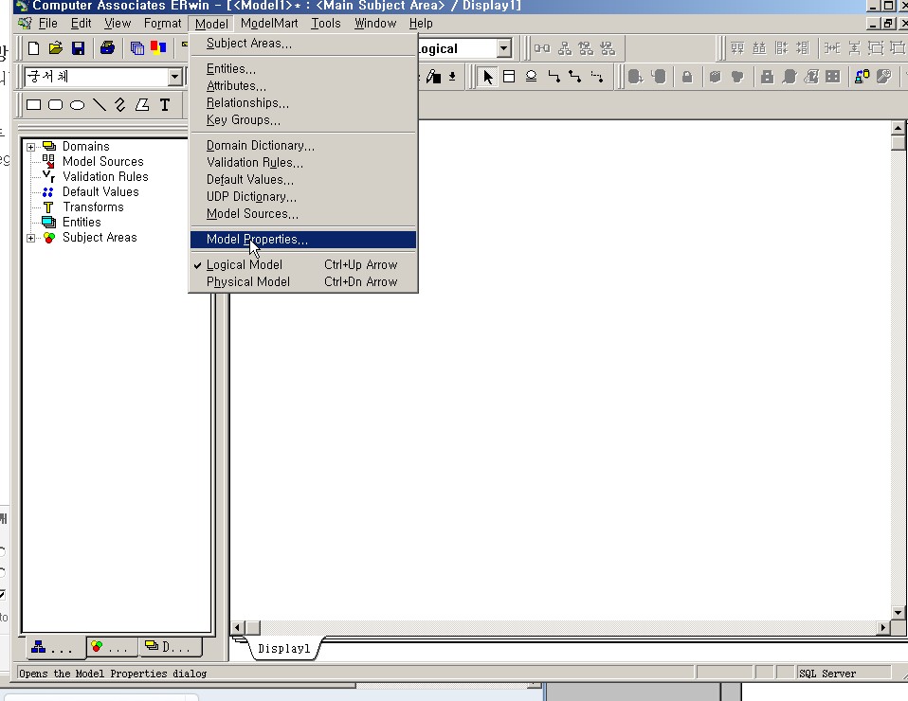
Task: Open Default Values menu entry
Action: coord(303,179)
